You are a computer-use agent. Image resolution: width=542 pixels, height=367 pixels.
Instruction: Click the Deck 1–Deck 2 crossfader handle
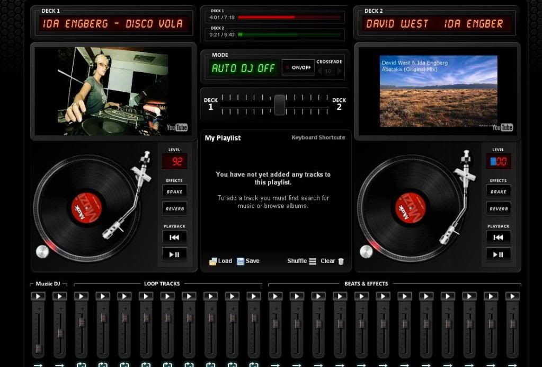point(280,104)
